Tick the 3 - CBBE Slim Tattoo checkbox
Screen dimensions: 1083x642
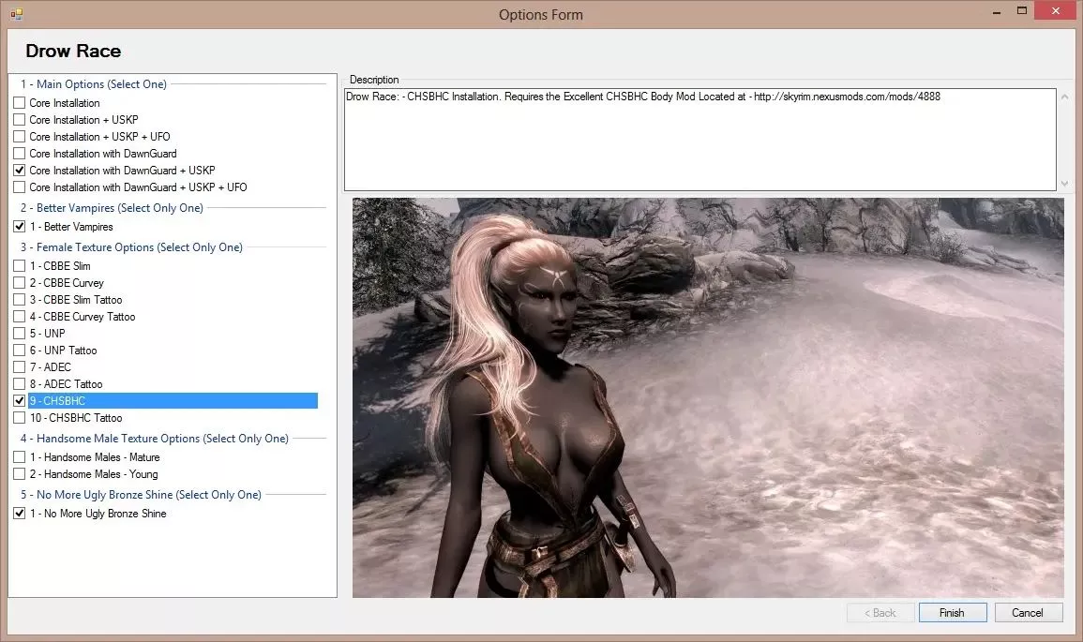click(x=20, y=300)
